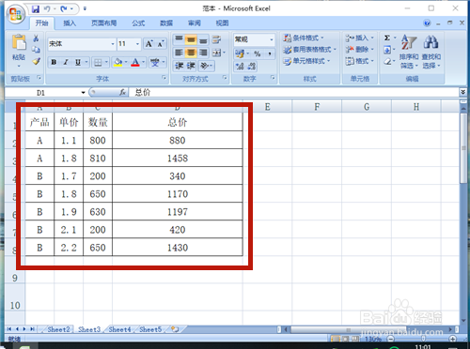Center text horizontally
The height and width of the screenshot is (349, 470).
tap(191, 53)
